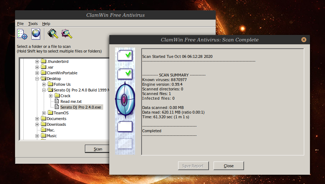
Task: Open the File menu
Action: pos(20,24)
